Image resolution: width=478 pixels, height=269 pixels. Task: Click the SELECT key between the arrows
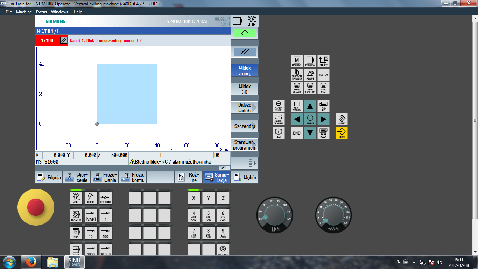point(310,119)
